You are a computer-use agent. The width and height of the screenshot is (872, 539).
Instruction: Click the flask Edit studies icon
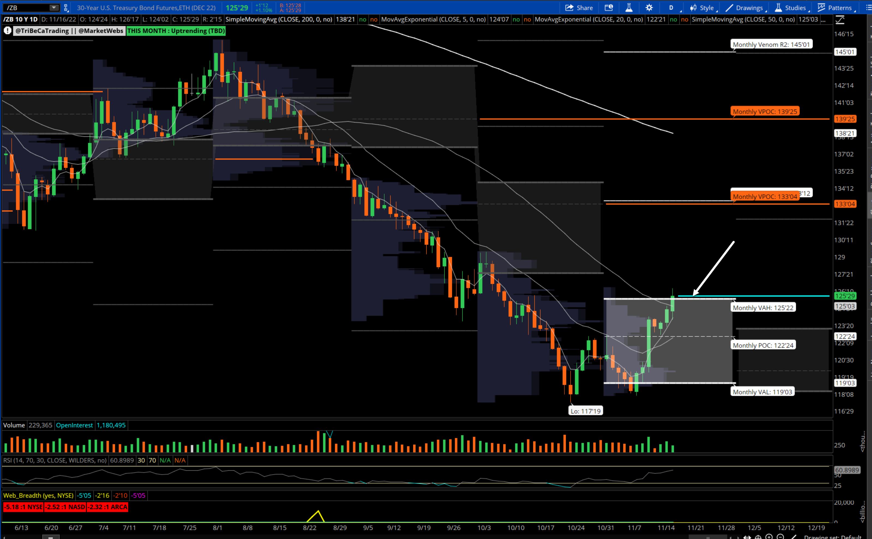coord(629,7)
